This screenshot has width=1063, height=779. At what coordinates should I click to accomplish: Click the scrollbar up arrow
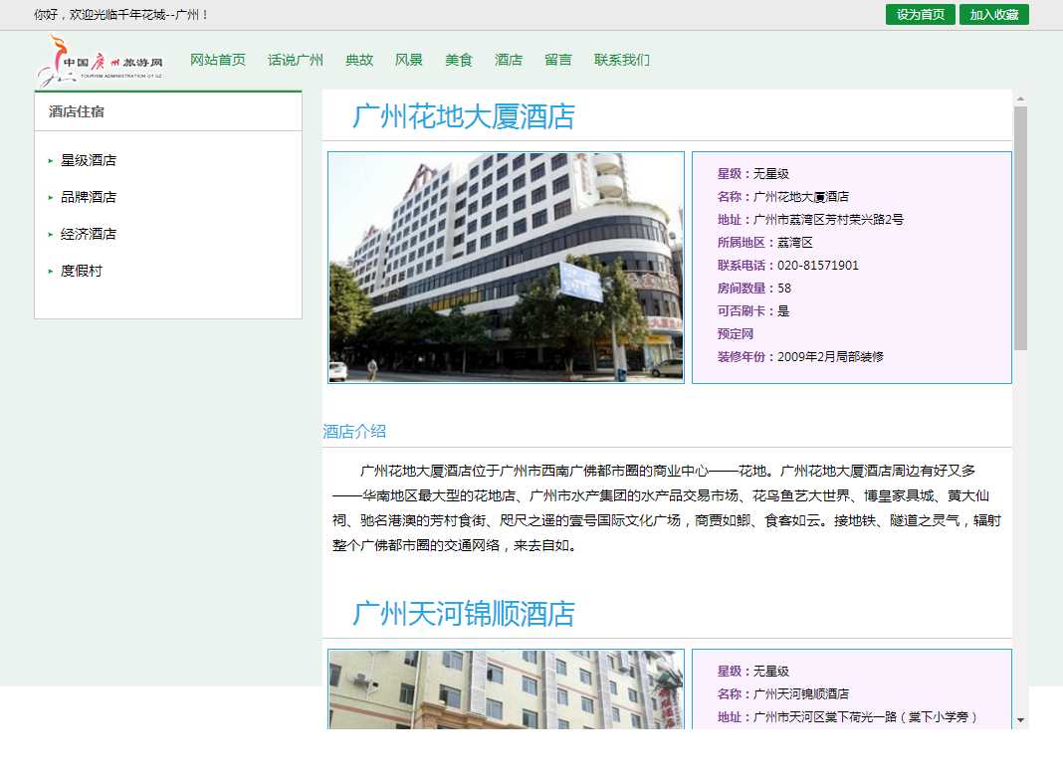pyautogui.click(x=1020, y=97)
